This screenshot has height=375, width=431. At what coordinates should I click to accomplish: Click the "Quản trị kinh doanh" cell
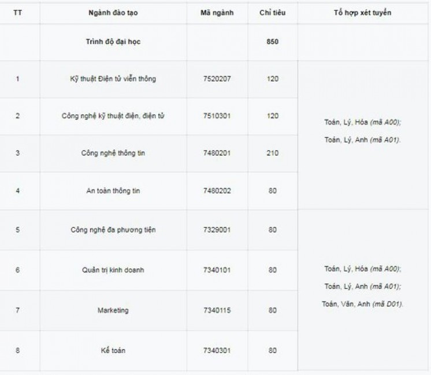pos(113,270)
